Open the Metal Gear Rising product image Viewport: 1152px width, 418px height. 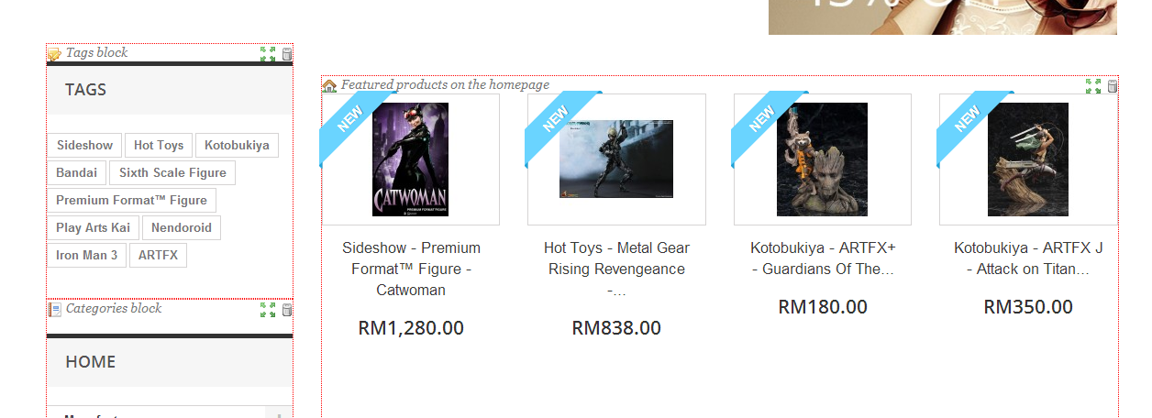pos(616,159)
